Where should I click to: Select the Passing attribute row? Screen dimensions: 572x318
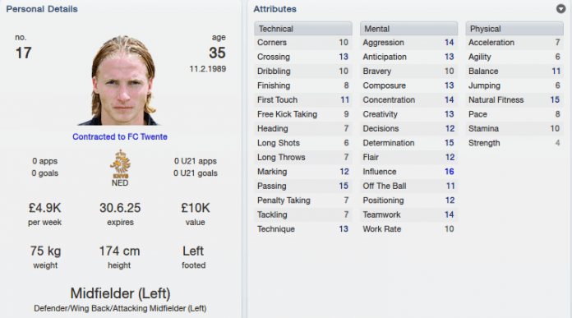point(303,186)
